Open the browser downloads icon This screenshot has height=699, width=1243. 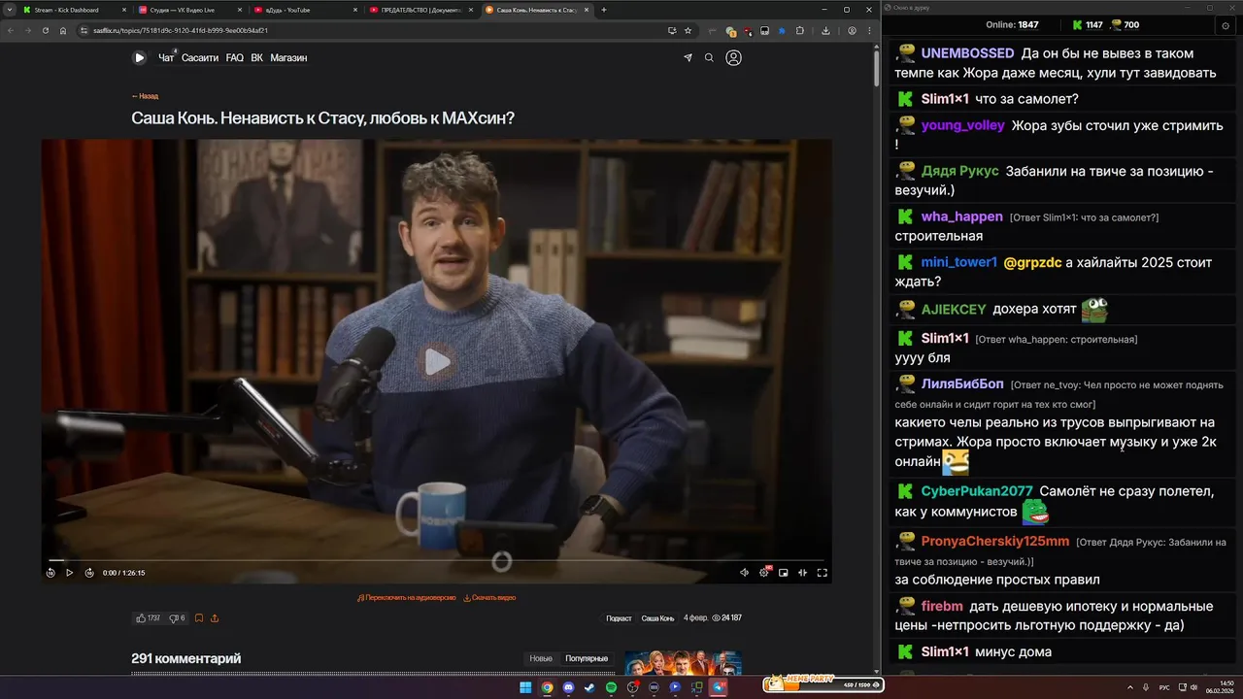coord(825,30)
